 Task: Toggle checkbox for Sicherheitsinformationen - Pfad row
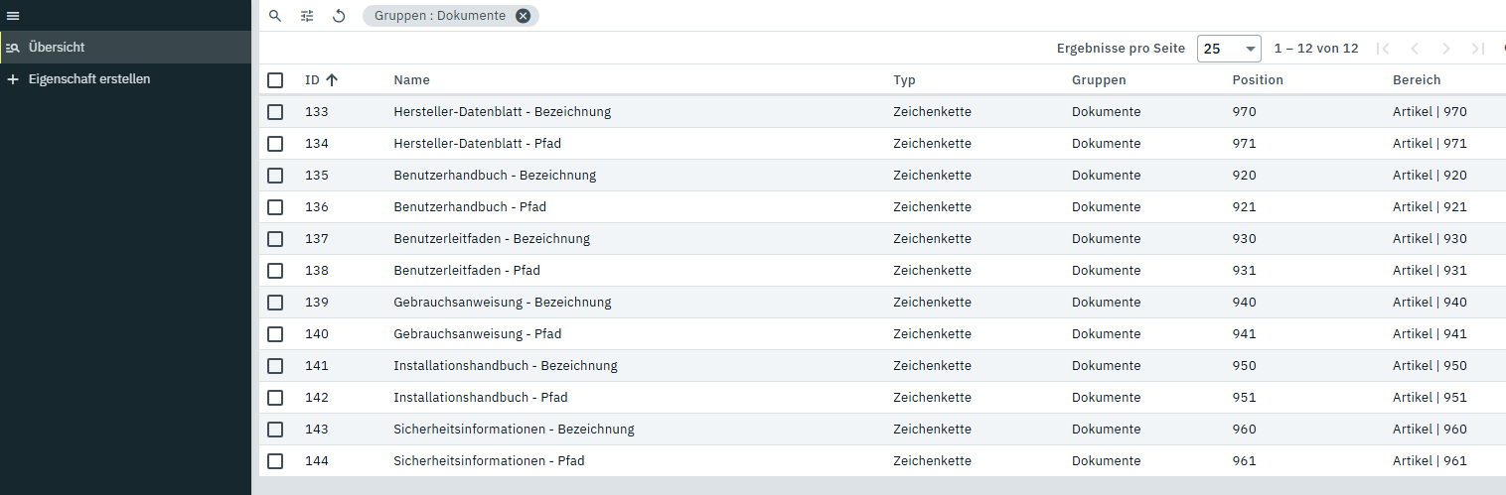275,461
